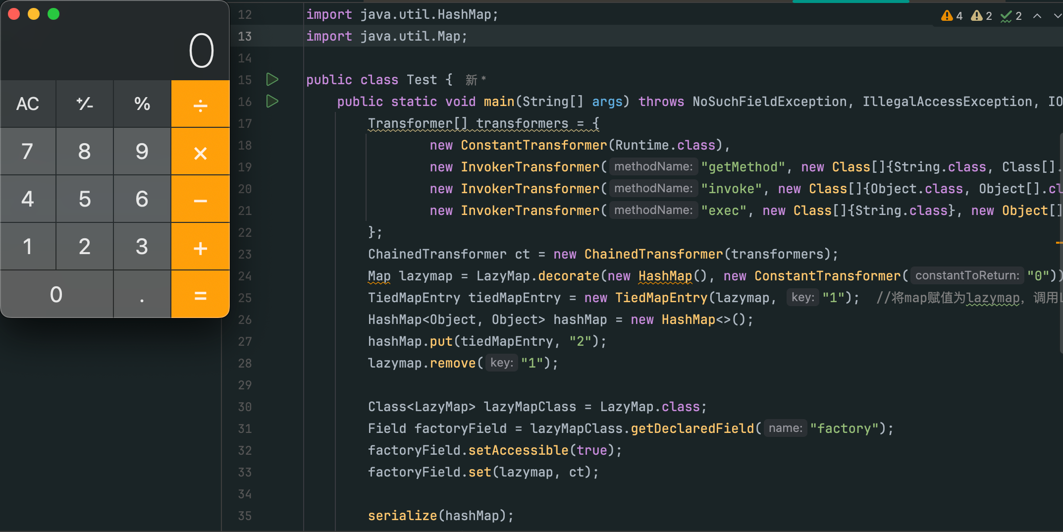1063x532 pixels.
Task: Tap the wide 0 key on Calculator
Action: point(56,294)
